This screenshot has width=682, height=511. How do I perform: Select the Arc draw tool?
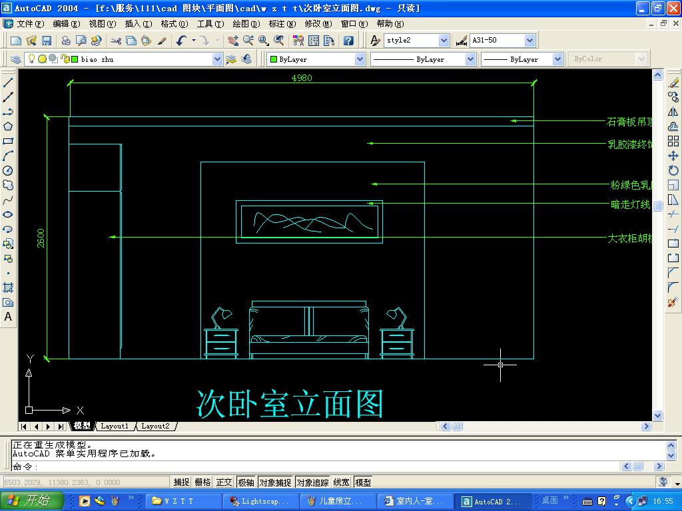8,156
